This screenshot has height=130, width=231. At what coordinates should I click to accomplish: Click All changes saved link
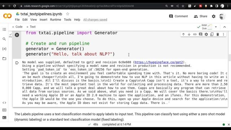pyautogui.click(x=95, y=19)
